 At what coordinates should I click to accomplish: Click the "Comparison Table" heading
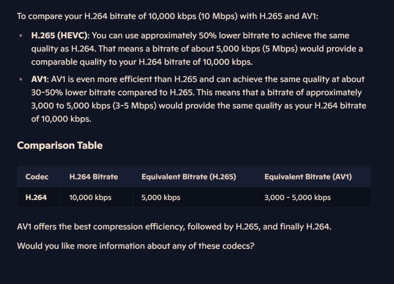(x=60, y=146)
